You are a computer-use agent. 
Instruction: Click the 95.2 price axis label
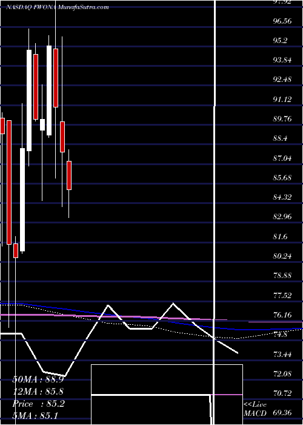(280, 41)
